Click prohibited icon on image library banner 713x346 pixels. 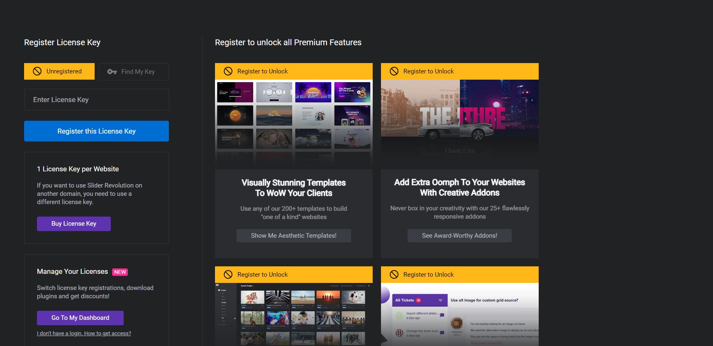(228, 275)
